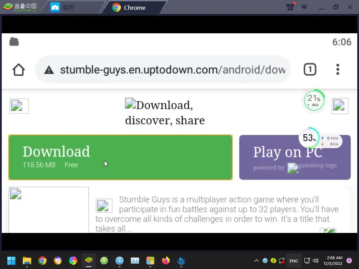This screenshot has width=359, height=269.
Task: Open the green e browser taskbar icon
Action: click(x=104, y=261)
